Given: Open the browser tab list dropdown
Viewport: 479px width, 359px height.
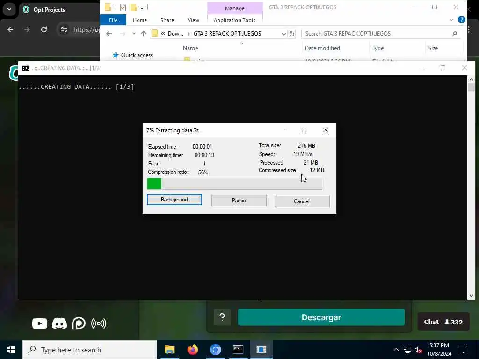Looking at the screenshot, I should point(9,9).
